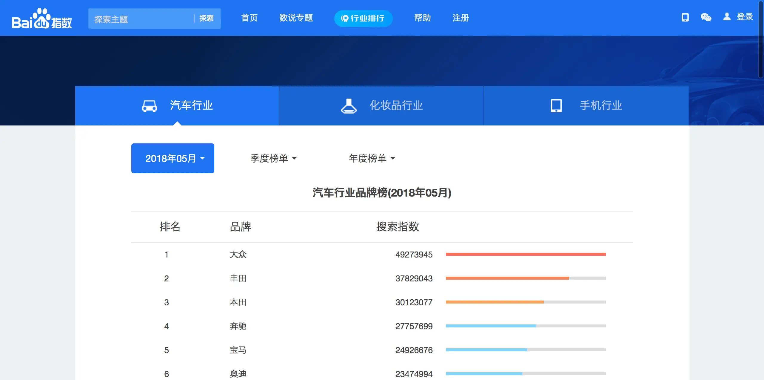Click the WeChat icon in header
Viewport: 764px width, 380px height.
(706, 17)
